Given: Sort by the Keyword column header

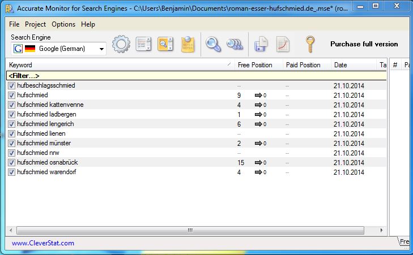Looking at the screenshot, I should pos(120,65).
